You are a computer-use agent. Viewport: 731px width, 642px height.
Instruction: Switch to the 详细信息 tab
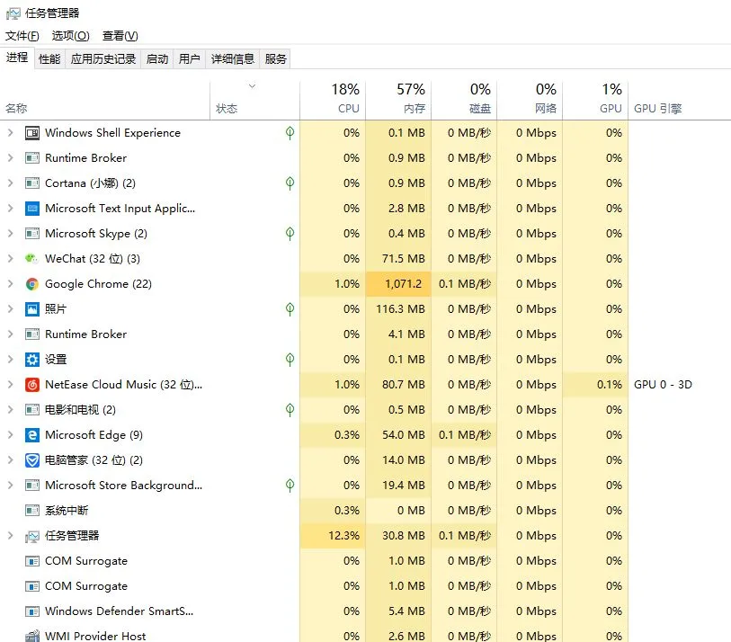[x=233, y=58]
